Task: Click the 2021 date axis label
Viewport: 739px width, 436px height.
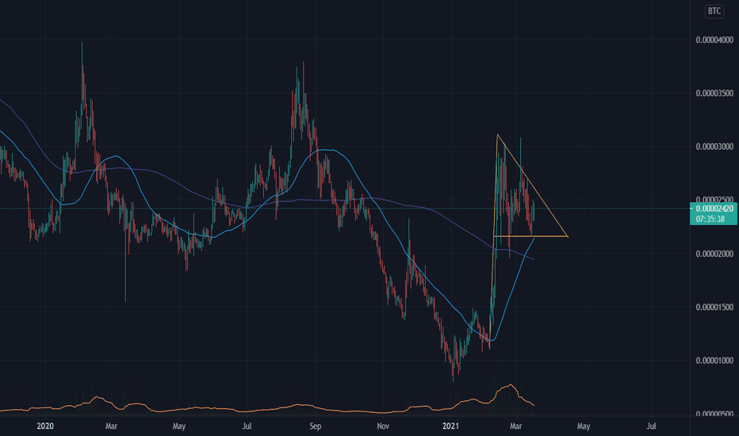Action: [x=450, y=426]
